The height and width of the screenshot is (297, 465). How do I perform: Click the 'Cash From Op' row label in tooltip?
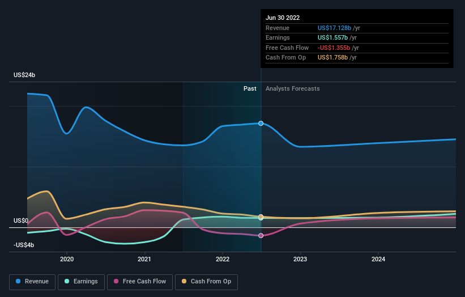click(285, 58)
